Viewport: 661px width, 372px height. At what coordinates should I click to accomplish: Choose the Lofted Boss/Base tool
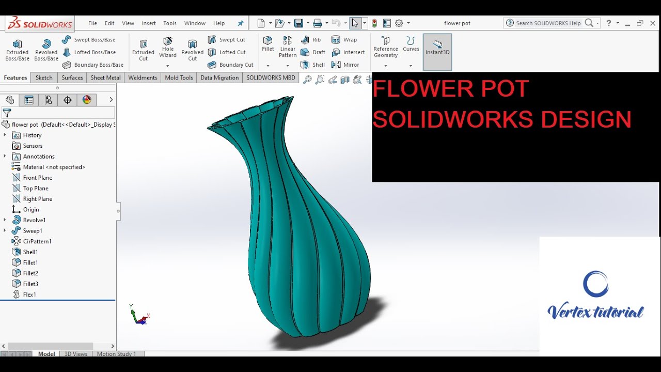coord(89,52)
